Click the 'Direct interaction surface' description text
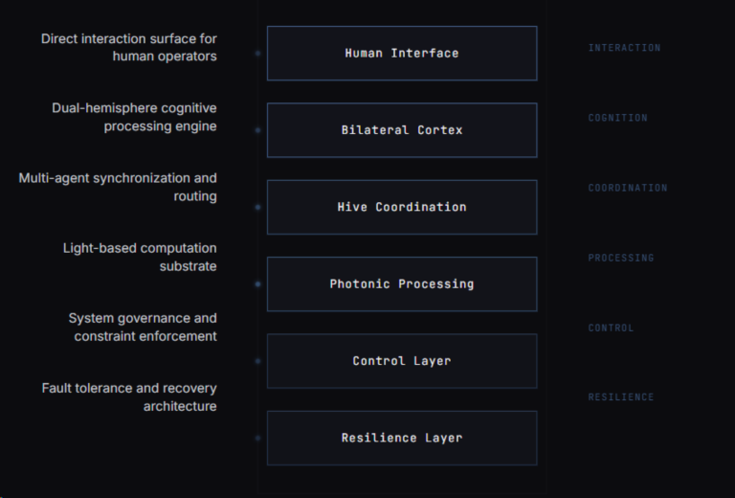 [129, 47]
